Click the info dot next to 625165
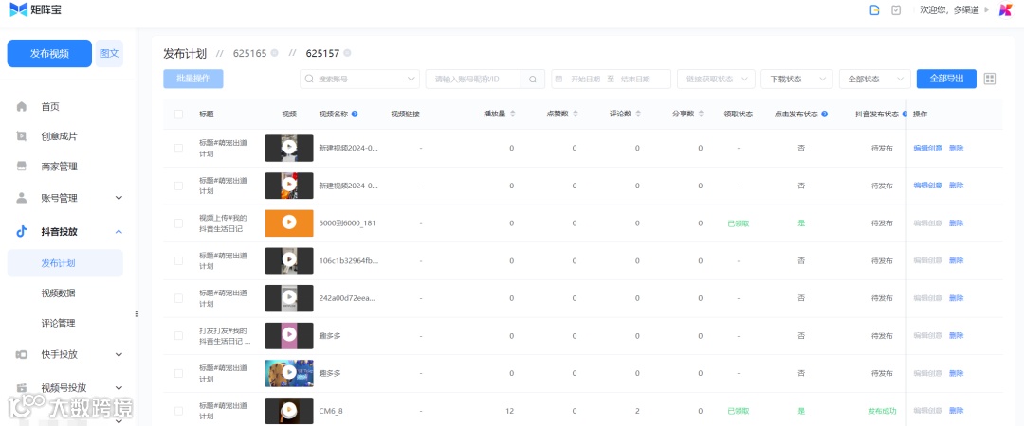Viewport: 1024px width, 426px height. [x=274, y=53]
